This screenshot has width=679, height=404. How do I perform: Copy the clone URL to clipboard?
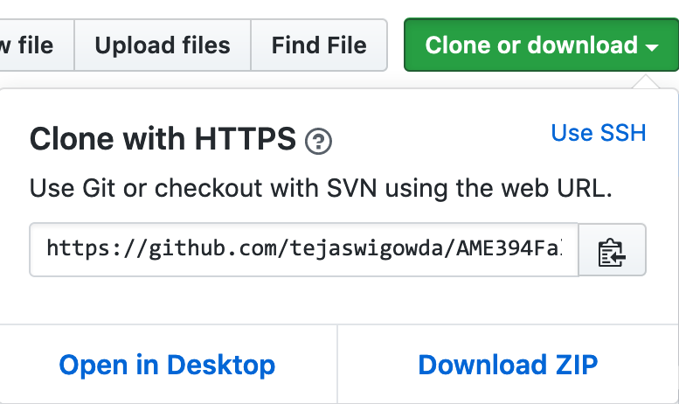tap(612, 250)
